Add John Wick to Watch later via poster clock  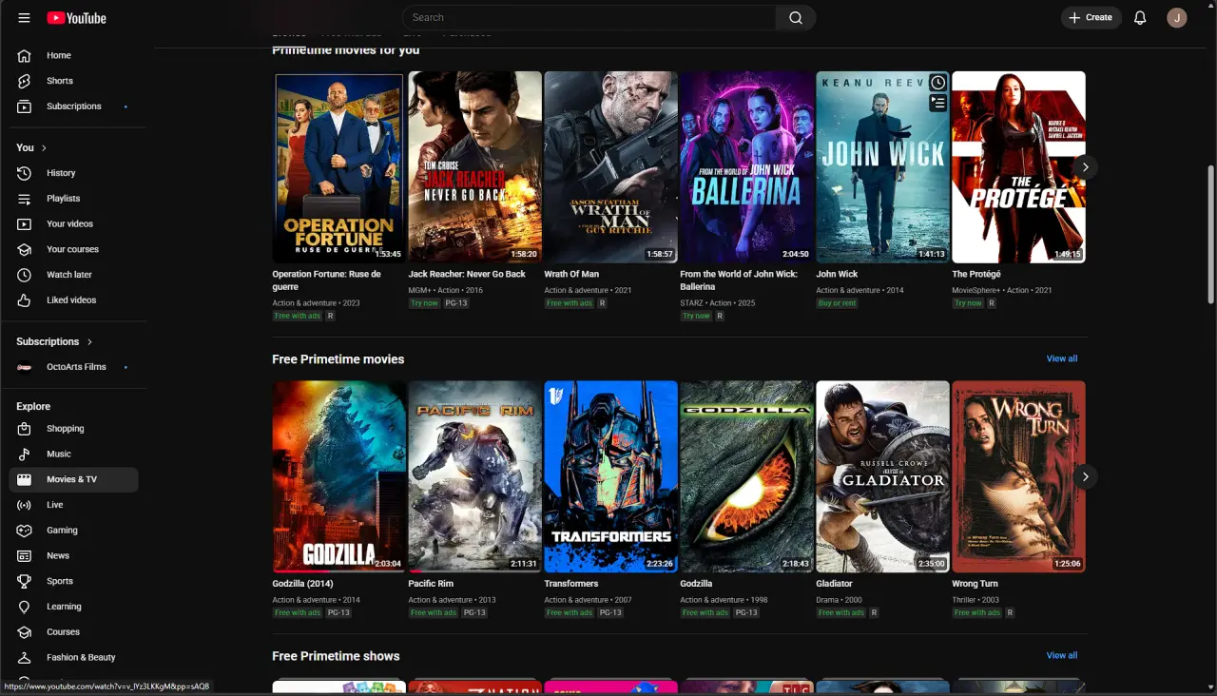(938, 83)
